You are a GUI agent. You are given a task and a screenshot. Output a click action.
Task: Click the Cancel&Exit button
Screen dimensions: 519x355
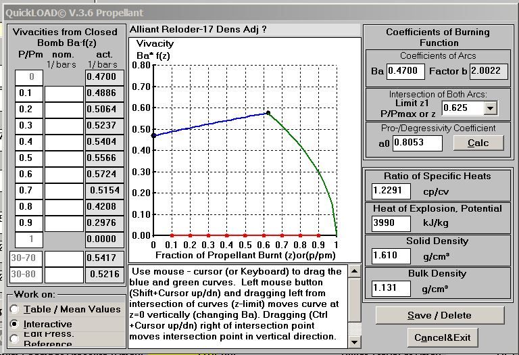[443, 337]
